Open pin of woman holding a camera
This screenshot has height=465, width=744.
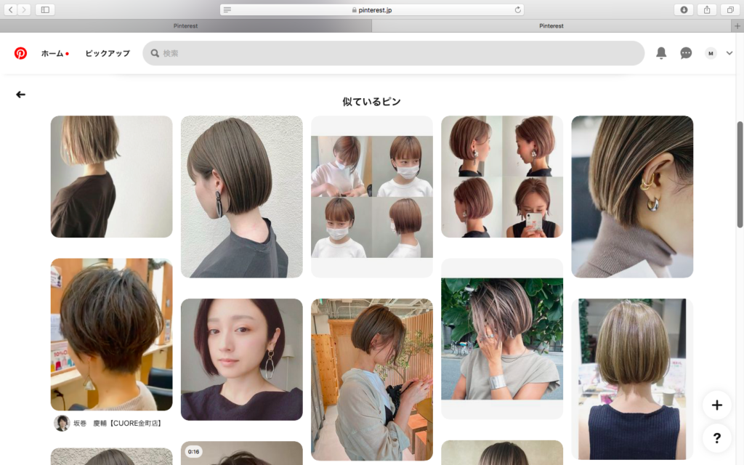371,379
